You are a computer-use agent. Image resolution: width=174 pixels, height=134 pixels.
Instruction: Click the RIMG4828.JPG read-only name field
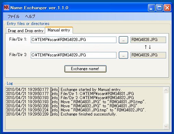[x=148, y=40]
